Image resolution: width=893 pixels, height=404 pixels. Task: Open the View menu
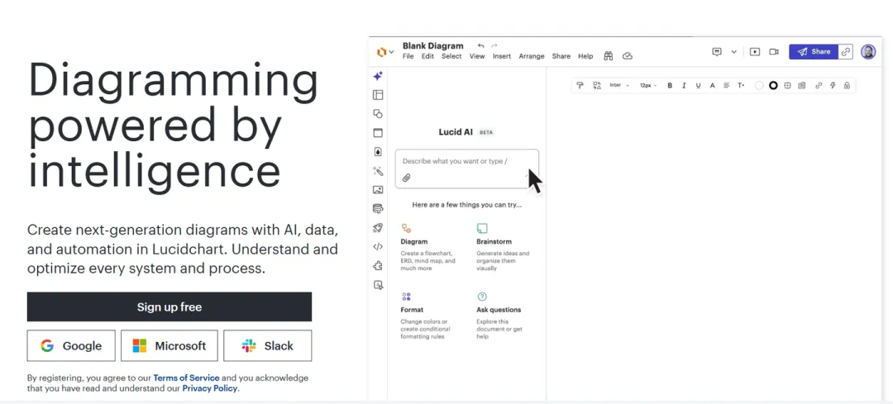pos(477,56)
